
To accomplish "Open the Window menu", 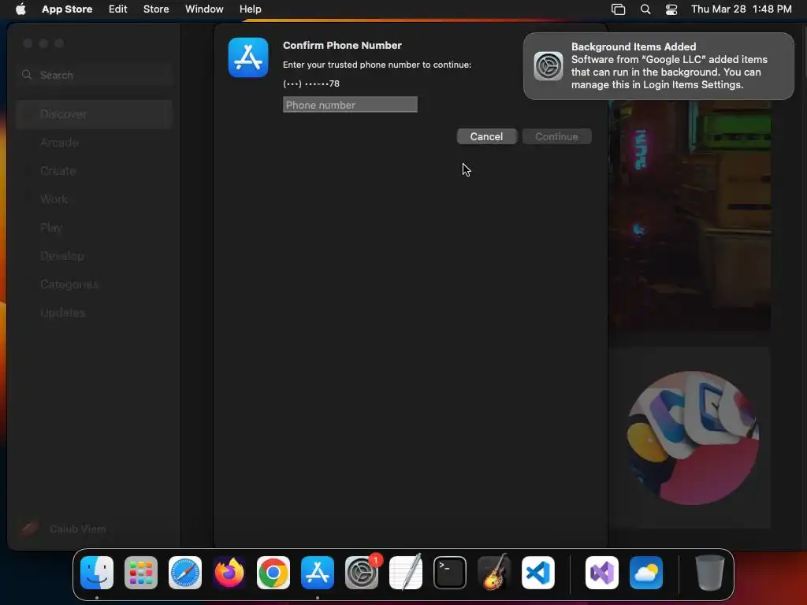I will coord(204,9).
